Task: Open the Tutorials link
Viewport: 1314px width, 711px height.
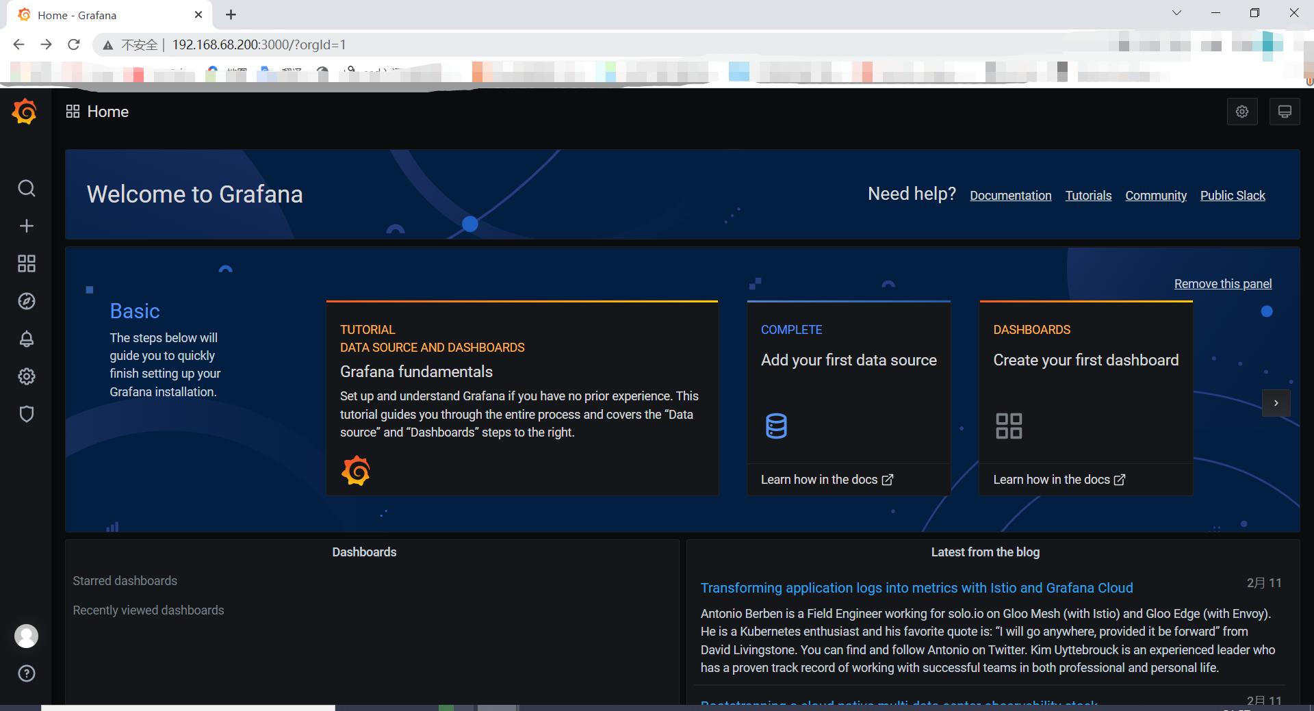Action: 1088,196
